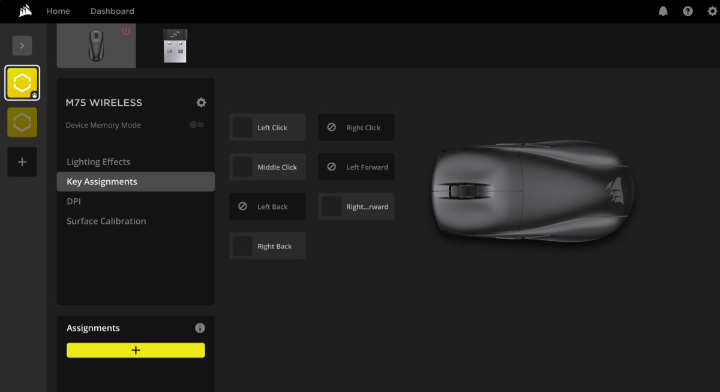
Task: Open the DPI section
Action: pos(74,202)
